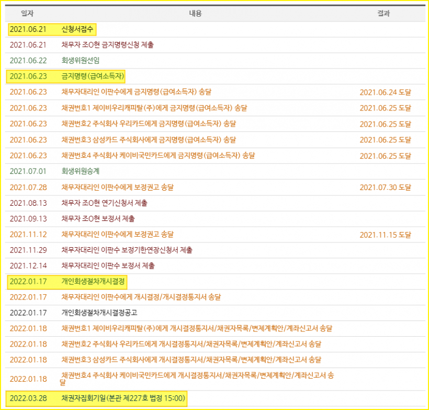Select the 신청서접수 entry
Viewport: 429px width, 410px height.
pyautogui.click(x=77, y=29)
